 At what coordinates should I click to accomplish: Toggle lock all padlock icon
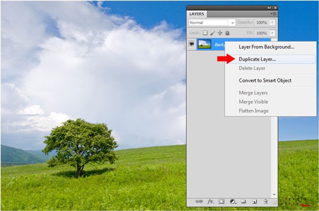227,33
